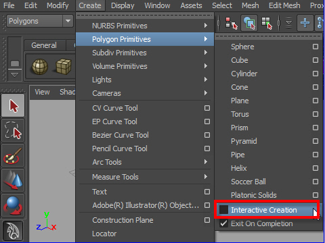This screenshot has height=243, width=325.
Task: Open the viewport View menu
Action: click(x=42, y=92)
